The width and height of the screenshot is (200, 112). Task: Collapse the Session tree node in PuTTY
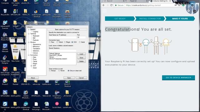[x=29, y=30]
